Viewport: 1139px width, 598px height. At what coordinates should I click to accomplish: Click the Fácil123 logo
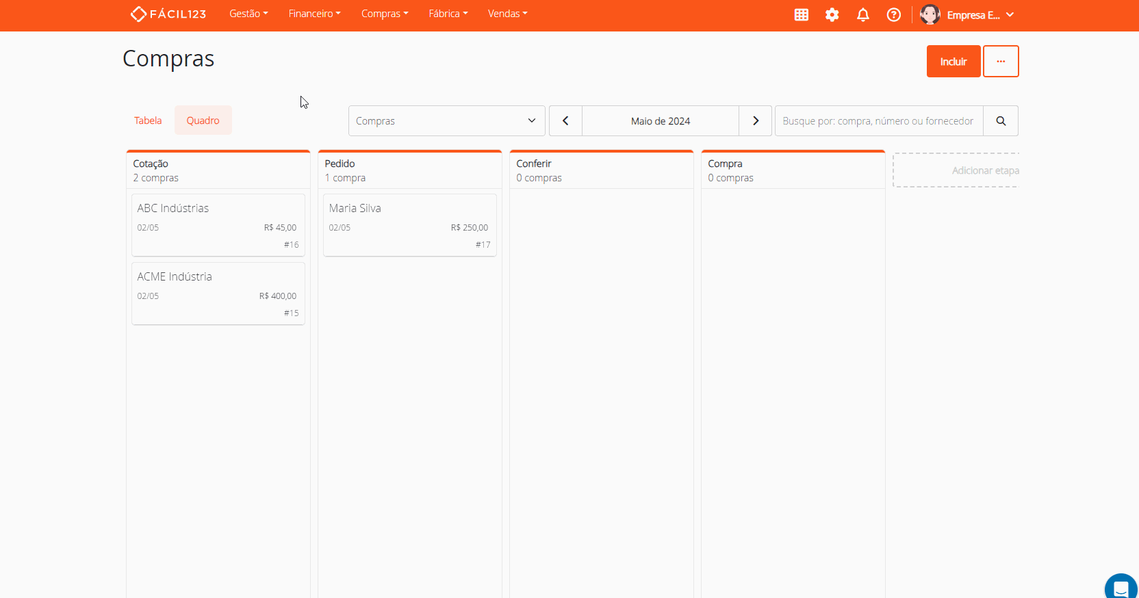click(168, 14)
